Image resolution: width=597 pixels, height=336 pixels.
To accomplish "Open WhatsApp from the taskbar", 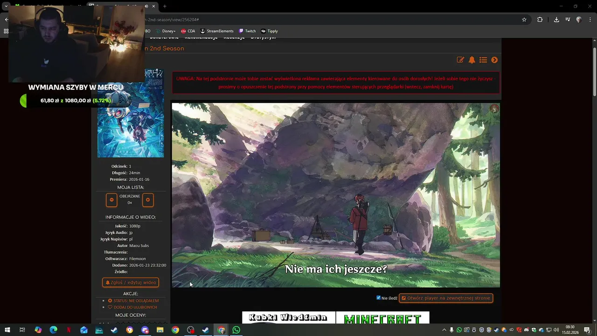I will click(236, 330).
